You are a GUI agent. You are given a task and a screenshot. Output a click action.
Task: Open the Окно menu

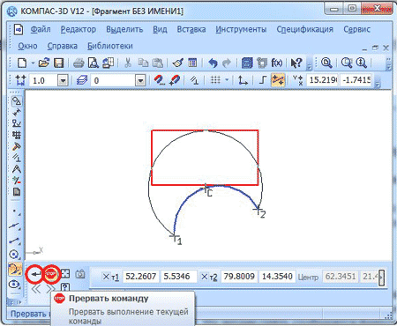(27, 46)
